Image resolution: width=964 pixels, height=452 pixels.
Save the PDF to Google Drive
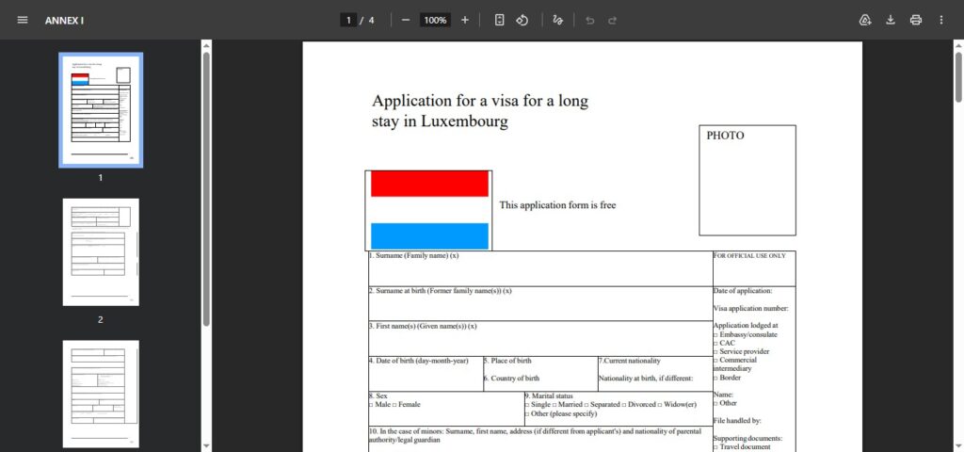(x=865, y=20)
